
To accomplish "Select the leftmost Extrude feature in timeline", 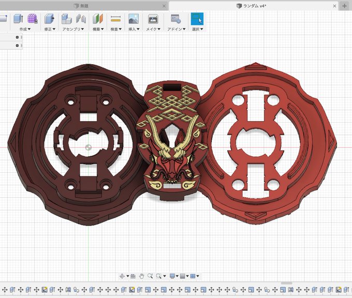I will pyautogui.click(x=12, y=290).
